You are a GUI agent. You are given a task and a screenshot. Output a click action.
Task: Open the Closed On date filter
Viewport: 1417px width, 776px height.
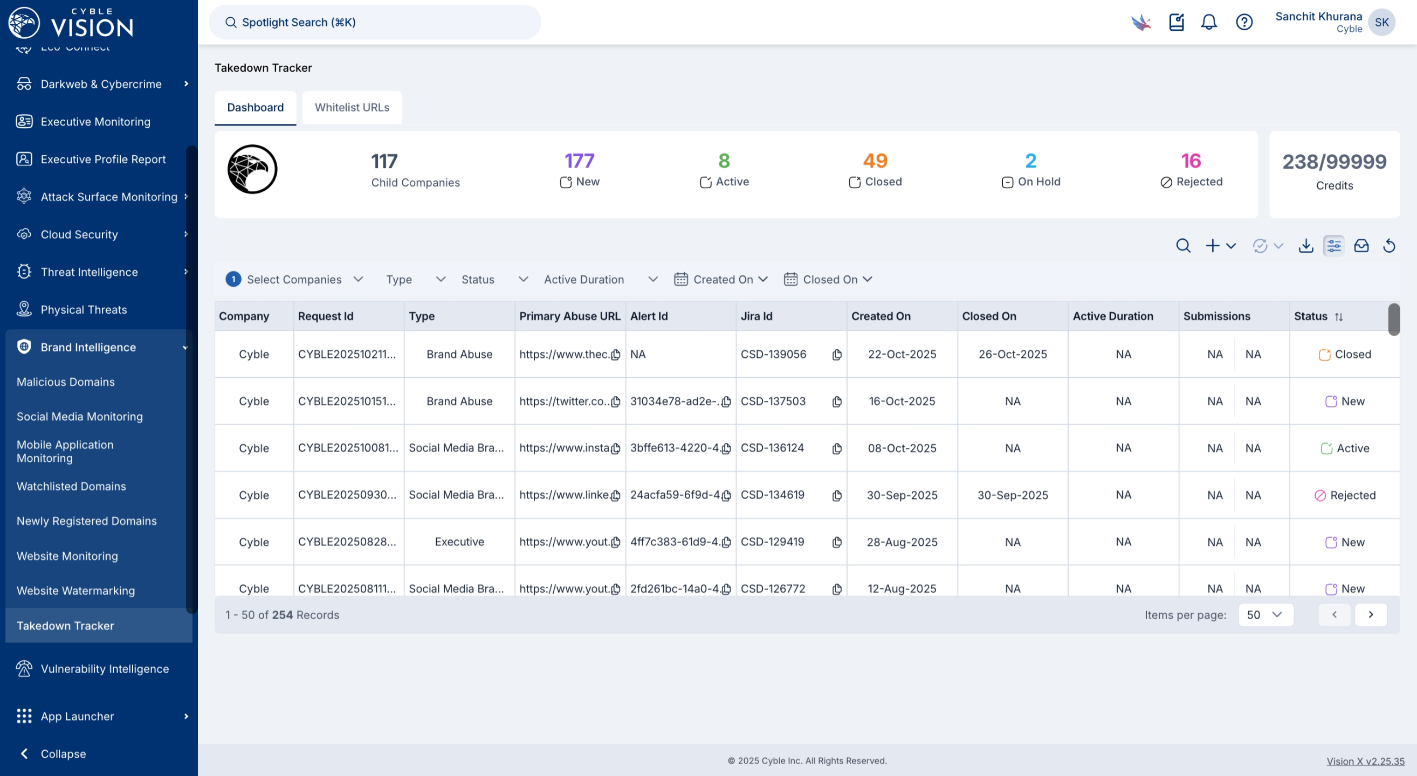tap(828, 279)
